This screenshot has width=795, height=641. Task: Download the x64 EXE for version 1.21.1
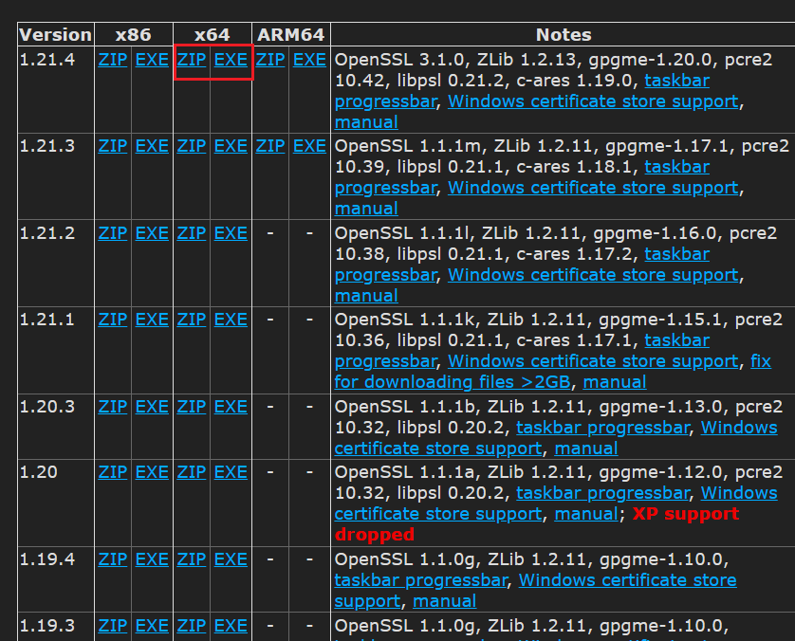point(231,320)
